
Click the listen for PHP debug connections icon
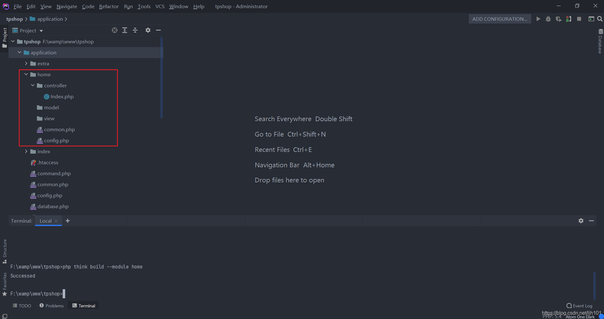[x=568, y=19]
